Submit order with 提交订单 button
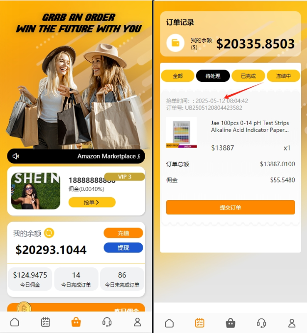The width and height of the screenshot is (307, 333). click(230, 207)
